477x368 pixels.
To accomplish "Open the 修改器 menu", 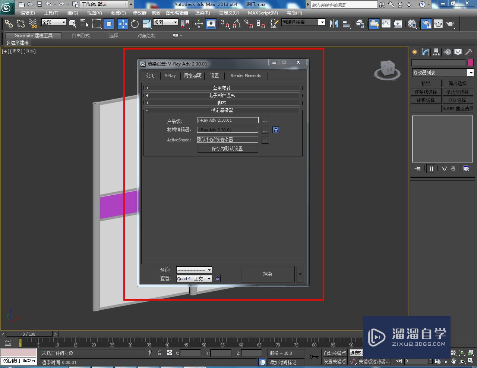I will point(140,13).
